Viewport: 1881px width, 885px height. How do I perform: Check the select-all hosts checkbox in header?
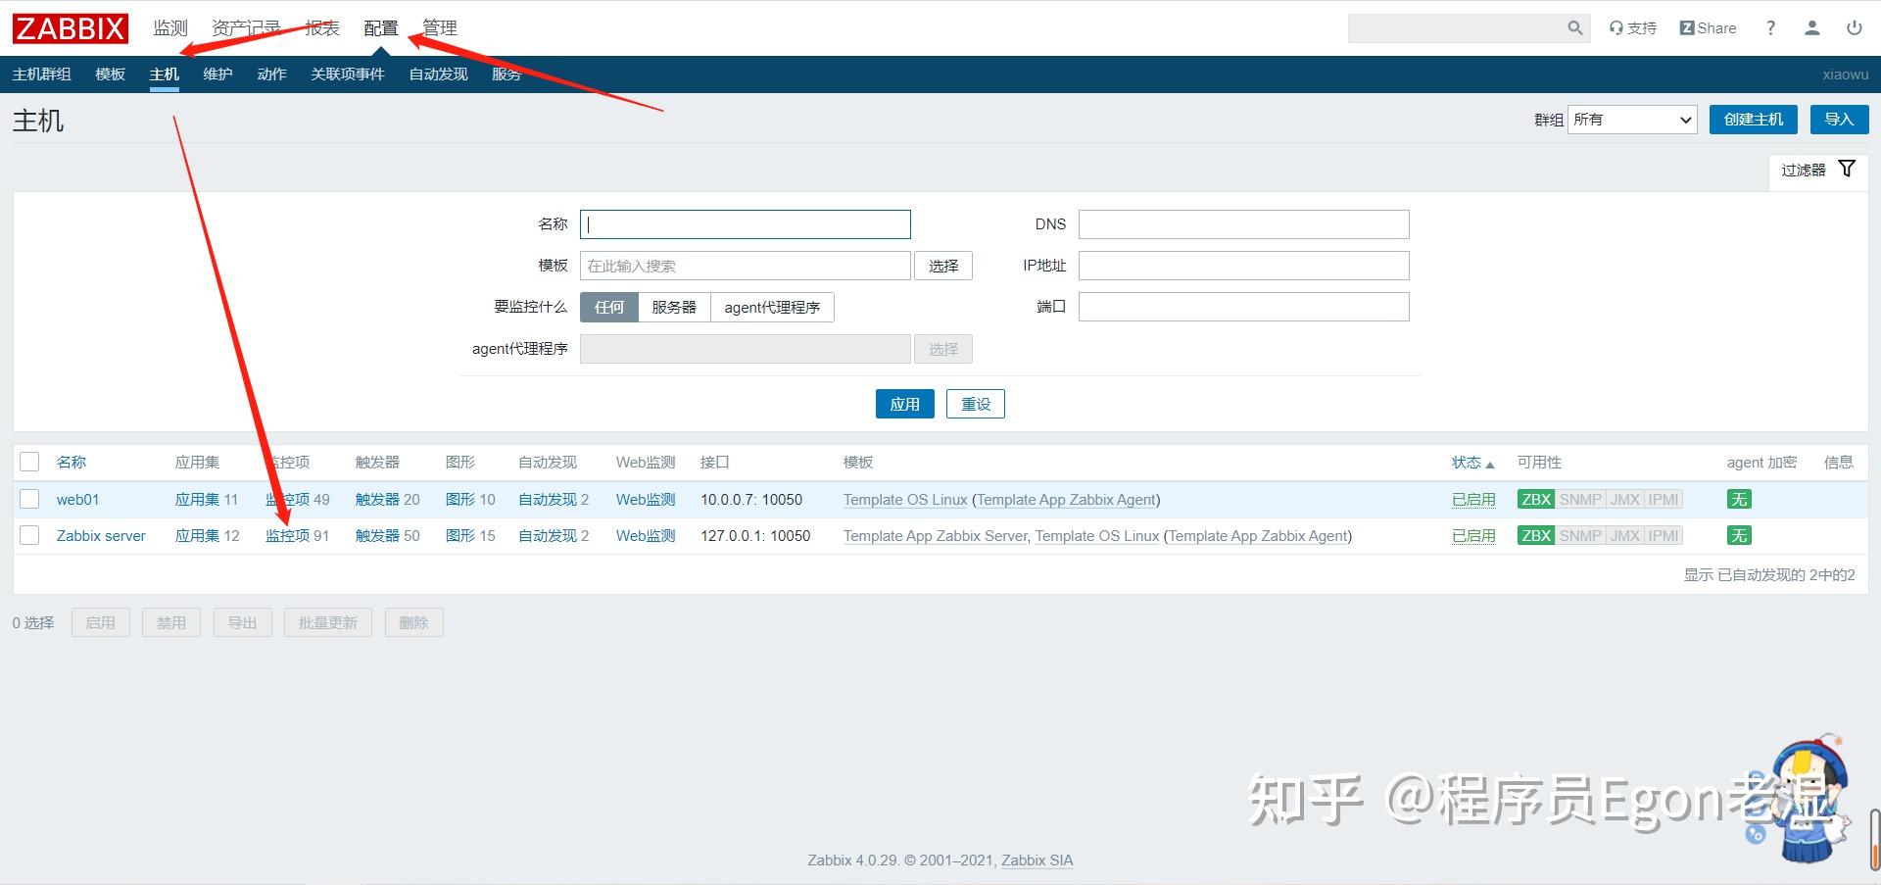pyautogui.click(x=28, y=461)
